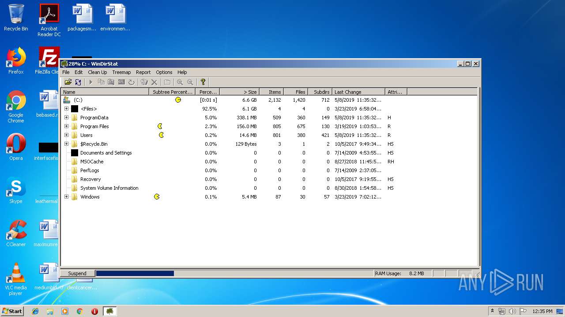Screen dimensions: 565x317
Task: Click the Properties folder toolbar icon
Action: (167, 82)
